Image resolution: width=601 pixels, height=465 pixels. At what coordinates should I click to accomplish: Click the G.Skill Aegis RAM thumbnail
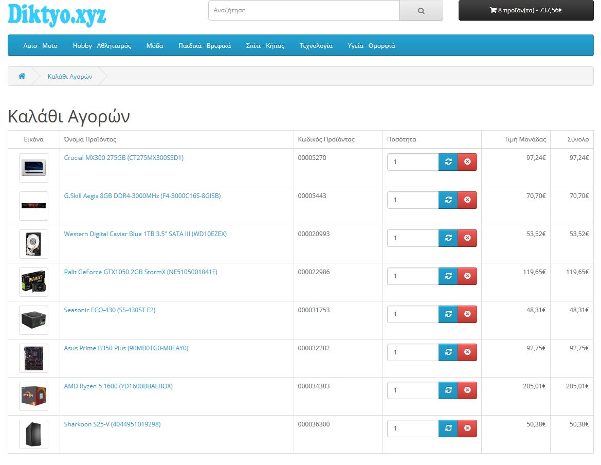tap(34, 206)
